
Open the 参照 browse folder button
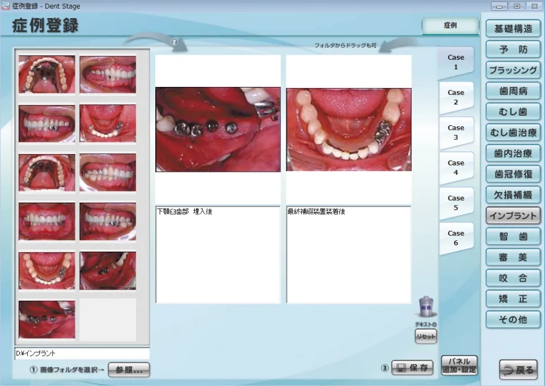(129, 370)
